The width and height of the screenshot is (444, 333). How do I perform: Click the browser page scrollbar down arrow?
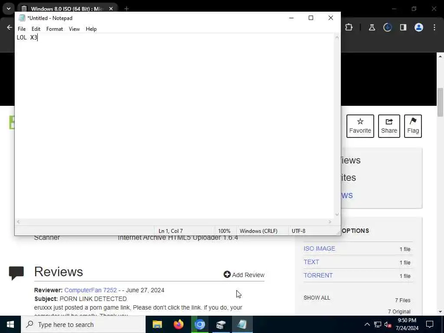click(440, 312)
